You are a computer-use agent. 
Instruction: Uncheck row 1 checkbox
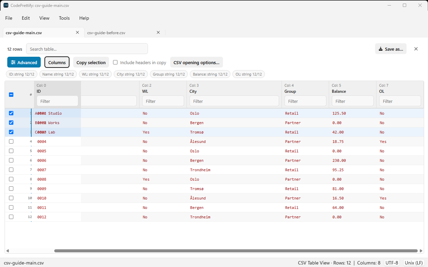point(11,113)
